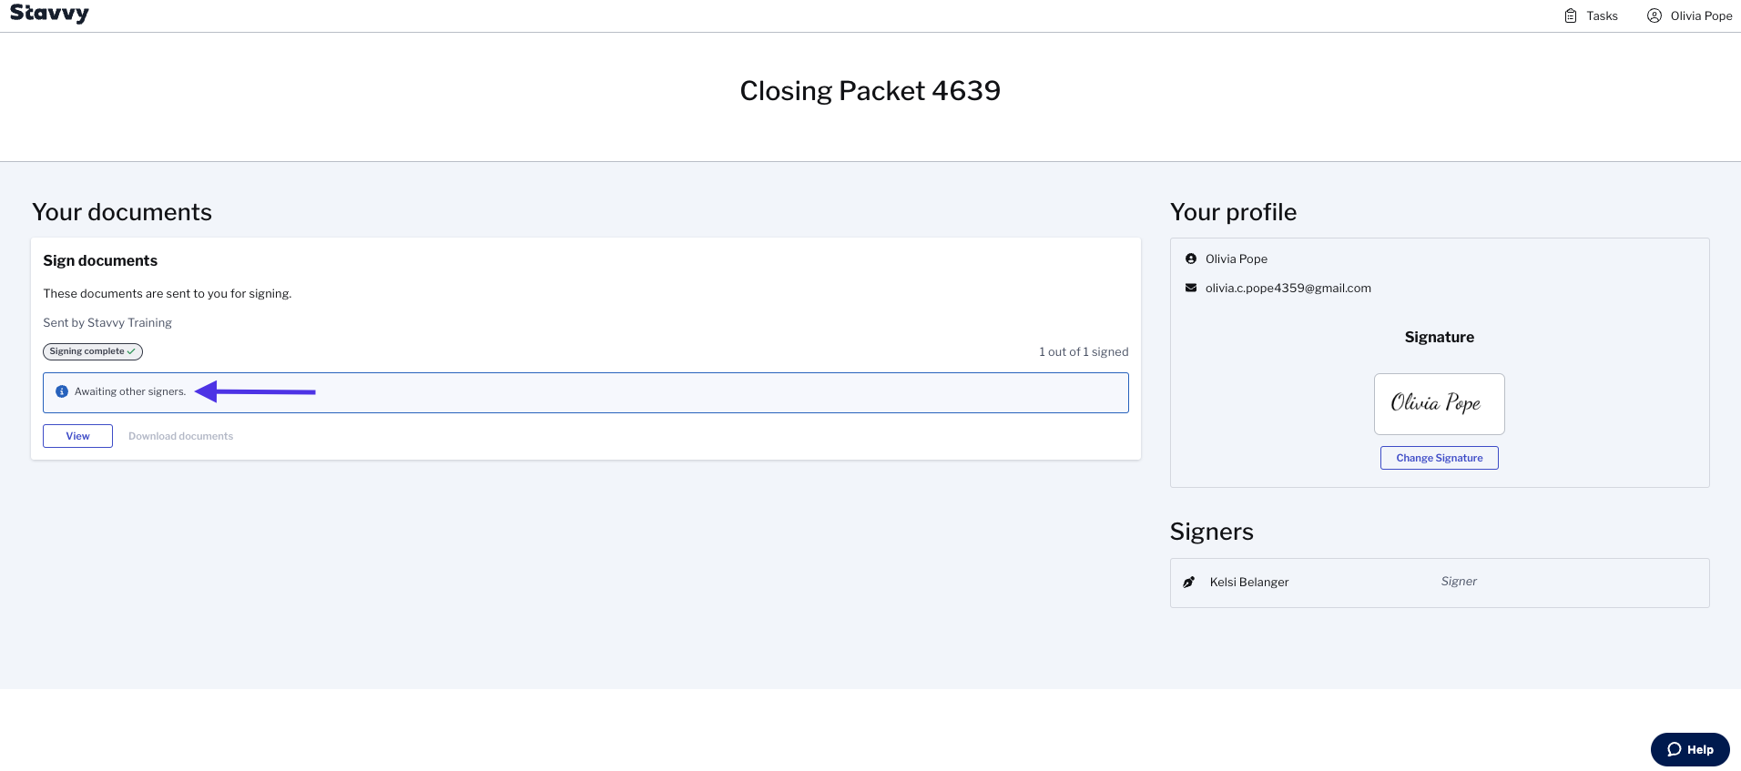This screenshot has height=771, width=1741.
Task: Open the Olivia Pope account menu
Action: coord(1690,15)
